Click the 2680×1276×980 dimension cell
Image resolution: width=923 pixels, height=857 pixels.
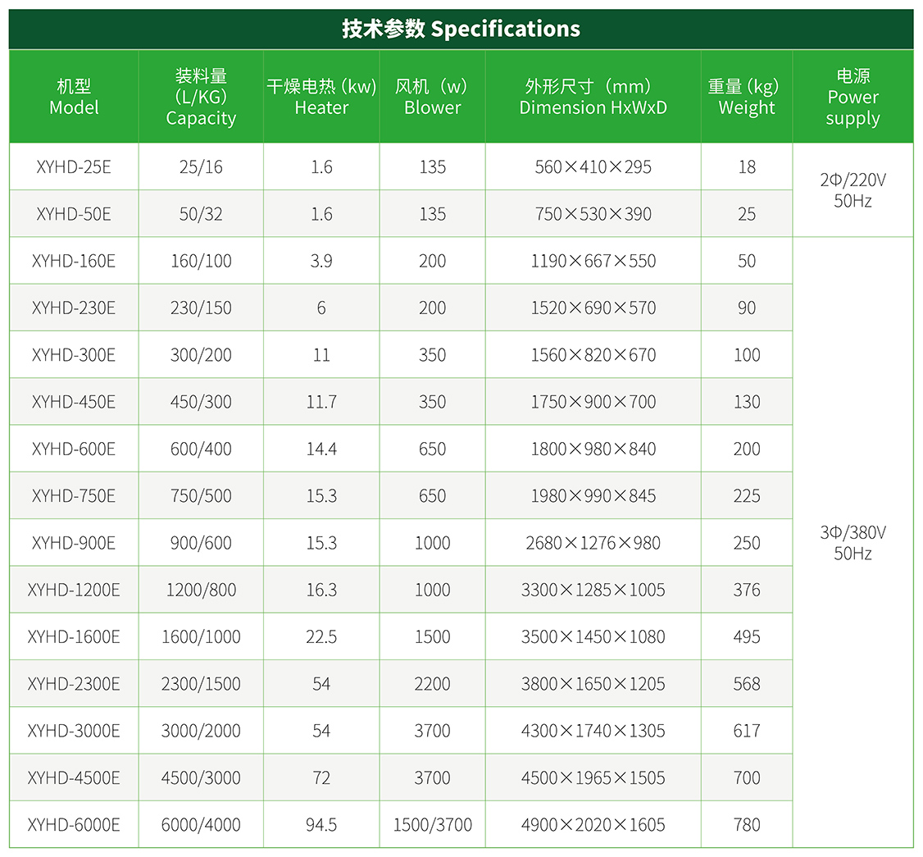point(593,543)
